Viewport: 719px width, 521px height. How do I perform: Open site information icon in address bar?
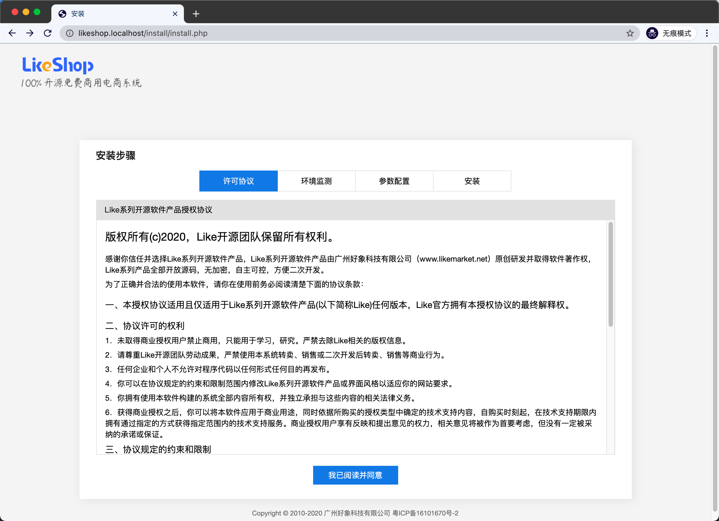tap(70, 33)
